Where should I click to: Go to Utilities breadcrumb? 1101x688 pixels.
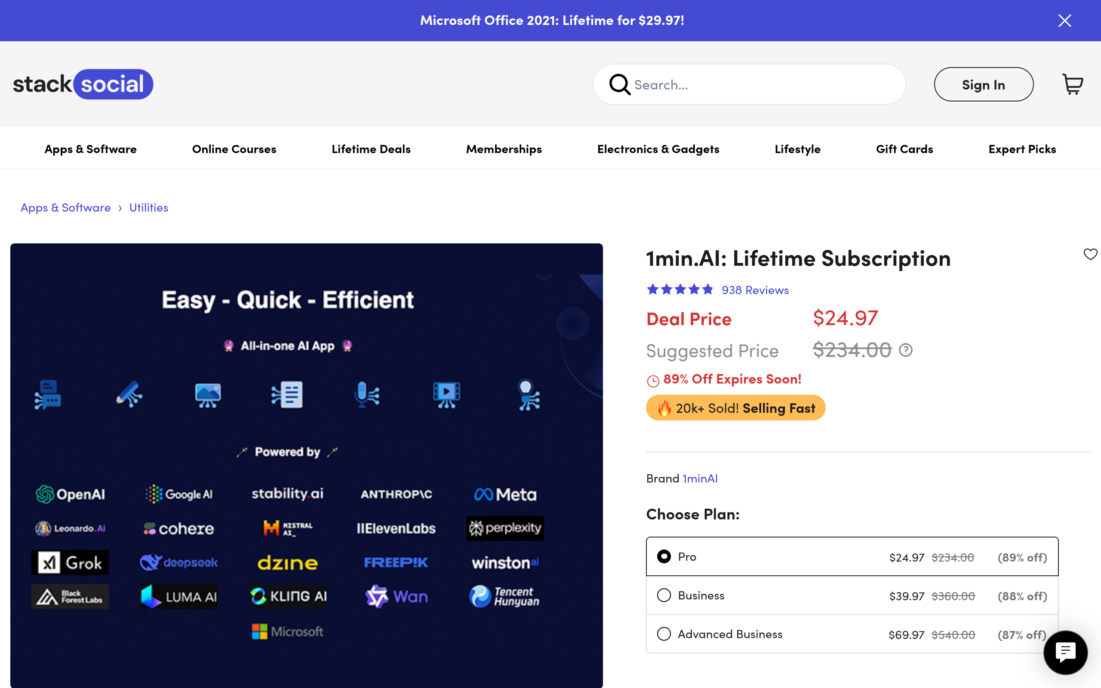click(x=149, y=208)
